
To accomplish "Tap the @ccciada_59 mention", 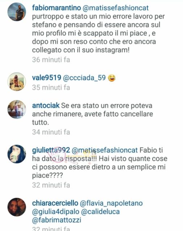I will coord(84,78).
